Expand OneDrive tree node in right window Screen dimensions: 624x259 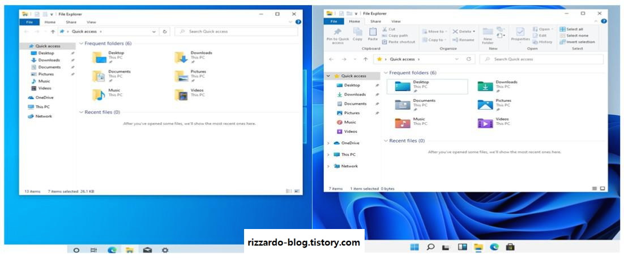click(x=328, y=143)
